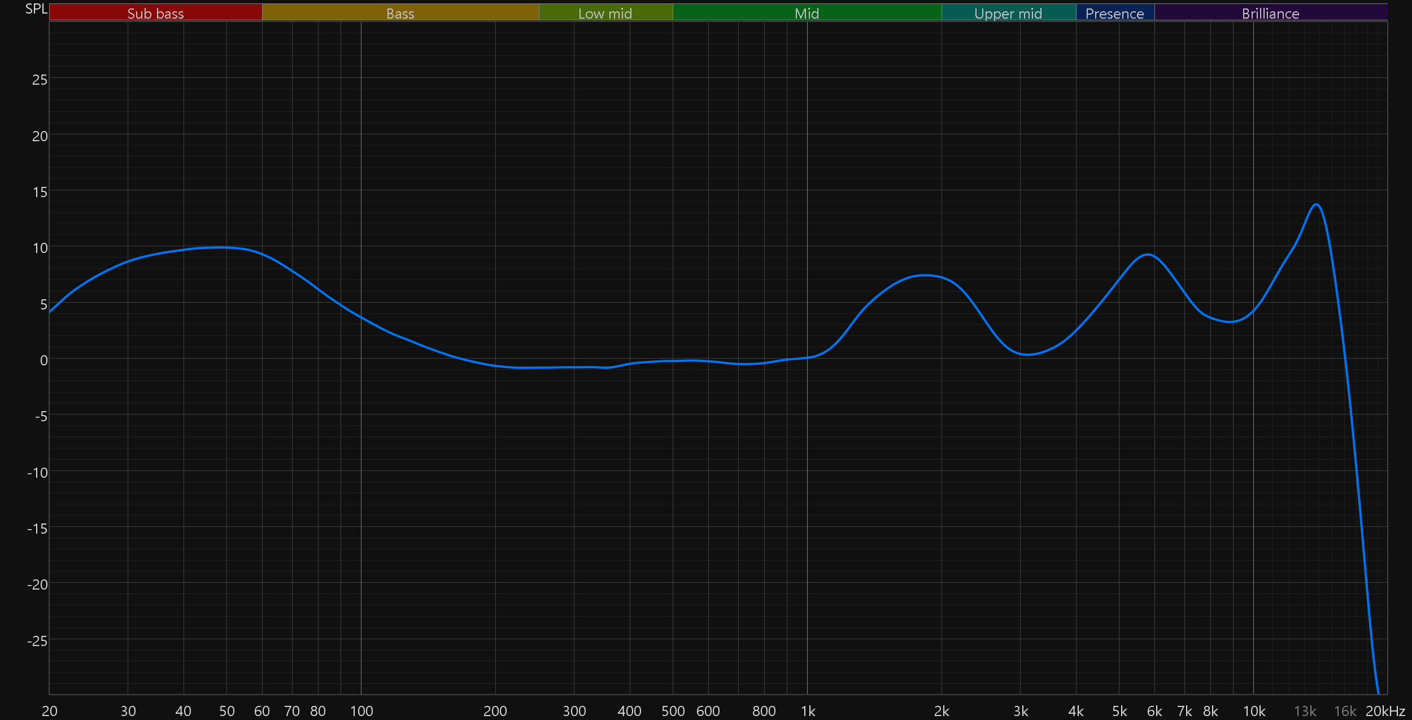Click the 100 Hz axis label
Image resolution: width=1412 pixels, height=720 pixels.
tap(361, 711)
